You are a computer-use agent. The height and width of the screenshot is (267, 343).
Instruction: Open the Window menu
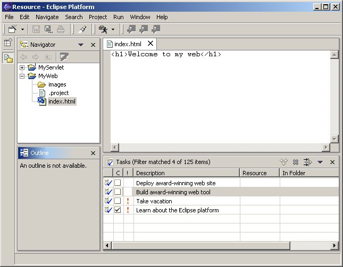(140, 17)
